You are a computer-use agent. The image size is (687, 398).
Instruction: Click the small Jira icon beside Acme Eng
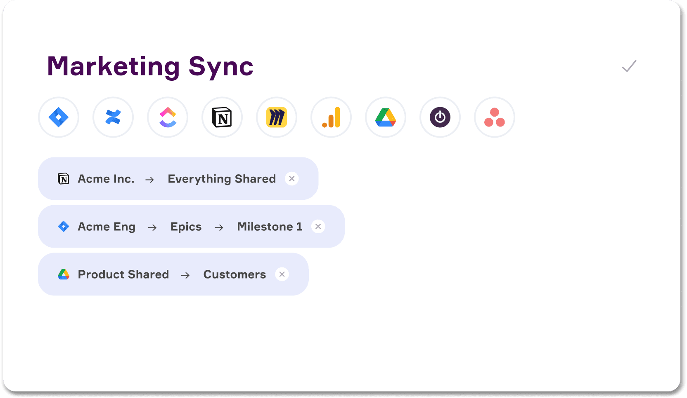click(x=64, y=227)
